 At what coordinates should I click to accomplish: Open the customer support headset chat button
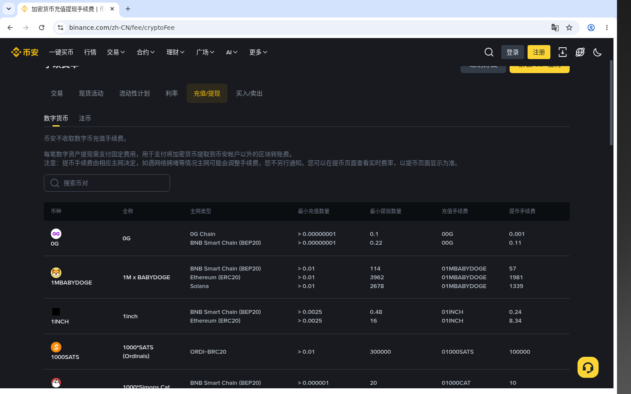pos(588,367)
